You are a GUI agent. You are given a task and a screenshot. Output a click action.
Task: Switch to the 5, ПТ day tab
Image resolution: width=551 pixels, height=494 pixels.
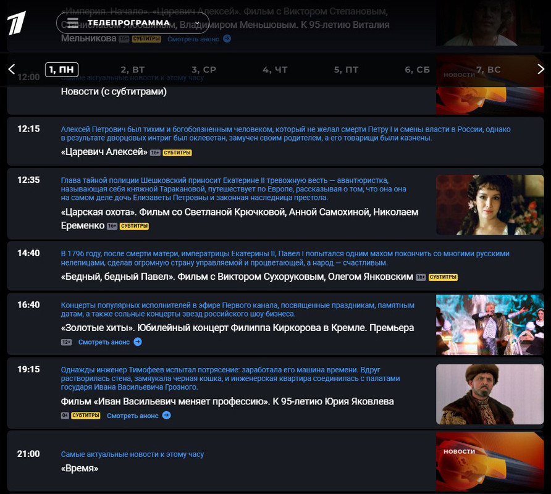346,70
